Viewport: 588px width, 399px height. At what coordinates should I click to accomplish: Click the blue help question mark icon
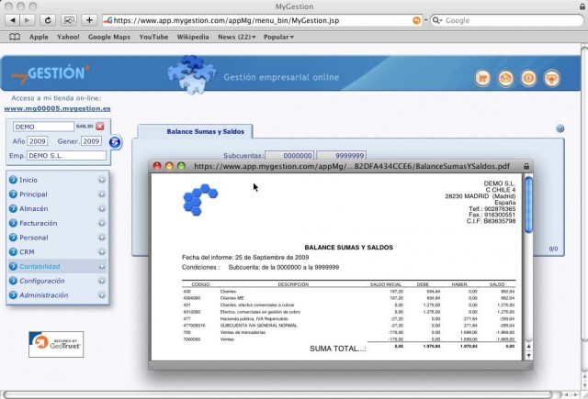click(560, 128)
